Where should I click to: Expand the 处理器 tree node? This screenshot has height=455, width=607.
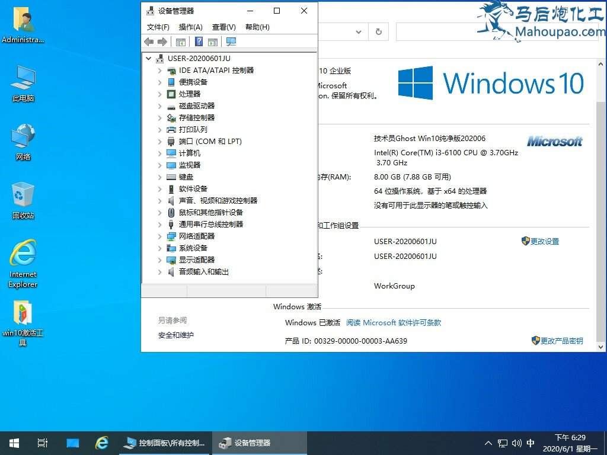(159, 94)
